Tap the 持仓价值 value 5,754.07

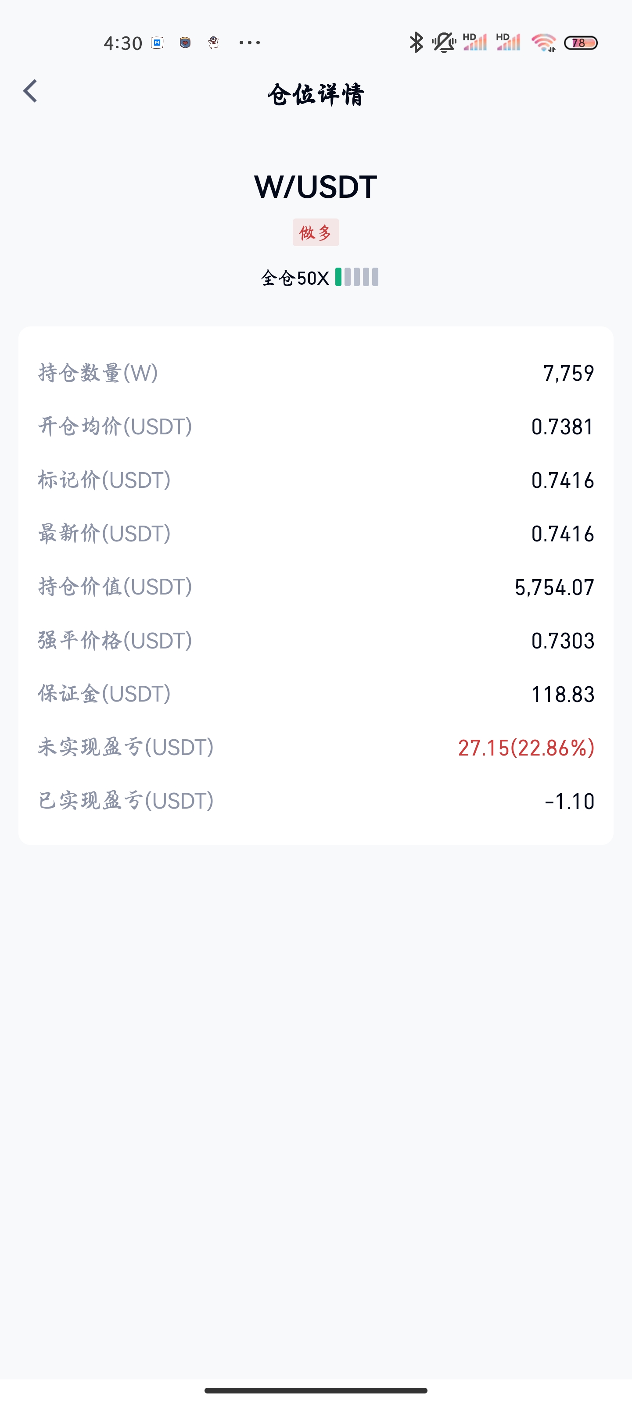click(x=555, y=587)
